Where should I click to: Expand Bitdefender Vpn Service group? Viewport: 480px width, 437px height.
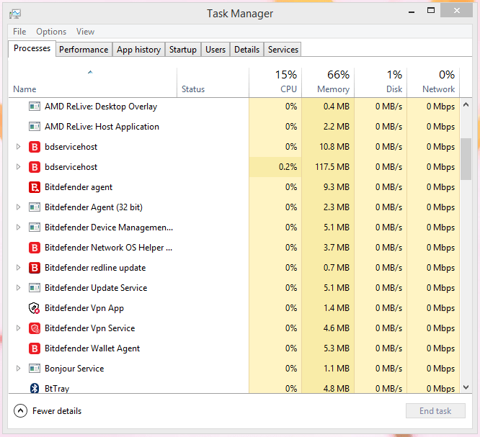(18, 328)
